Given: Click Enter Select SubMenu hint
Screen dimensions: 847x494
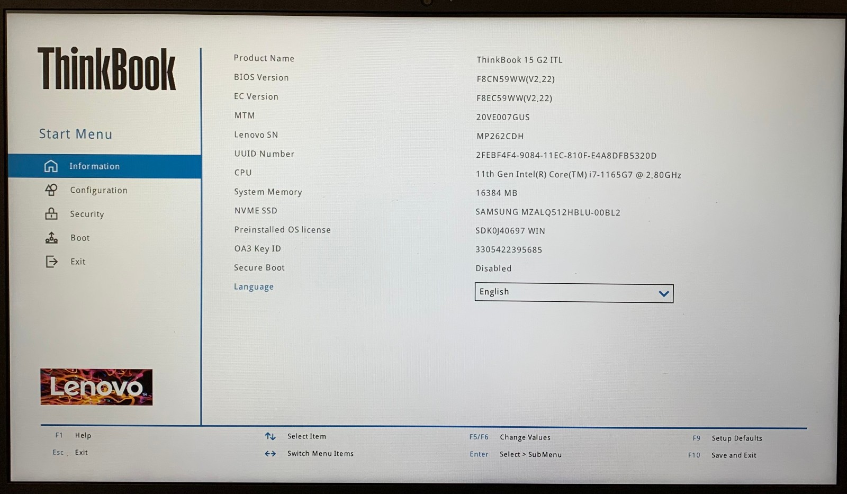Looking at the screenshot, I should point(516,454).
